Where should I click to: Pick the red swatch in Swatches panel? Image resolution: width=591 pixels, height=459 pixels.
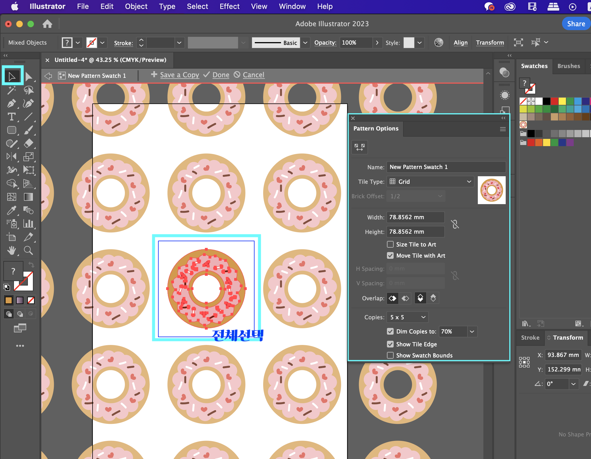pyautogui.click(x=554, y=101)
